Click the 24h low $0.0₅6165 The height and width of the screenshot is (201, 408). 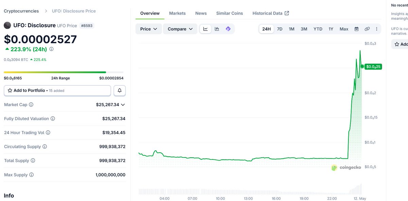click(x=13, y=78)
